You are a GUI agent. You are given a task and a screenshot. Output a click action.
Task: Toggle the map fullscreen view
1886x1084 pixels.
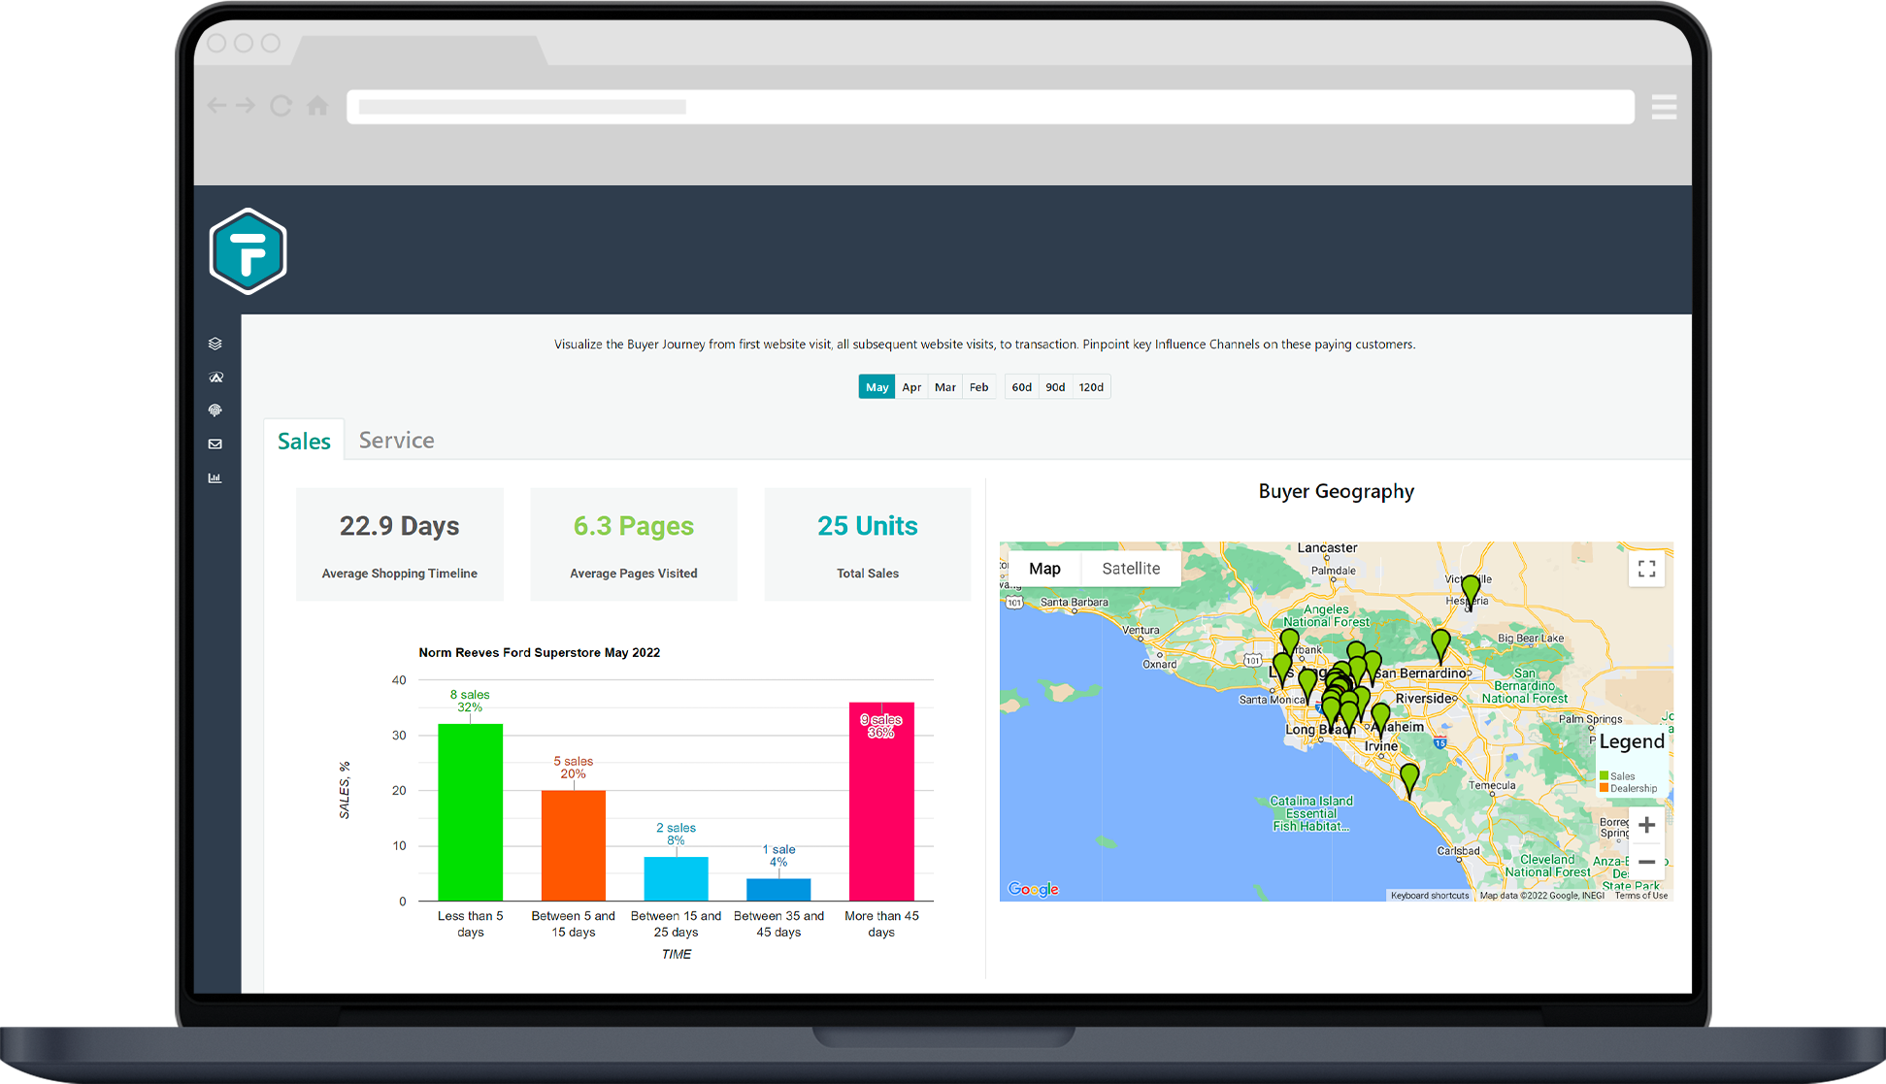pyautogui.click(x=1647, y=569)
